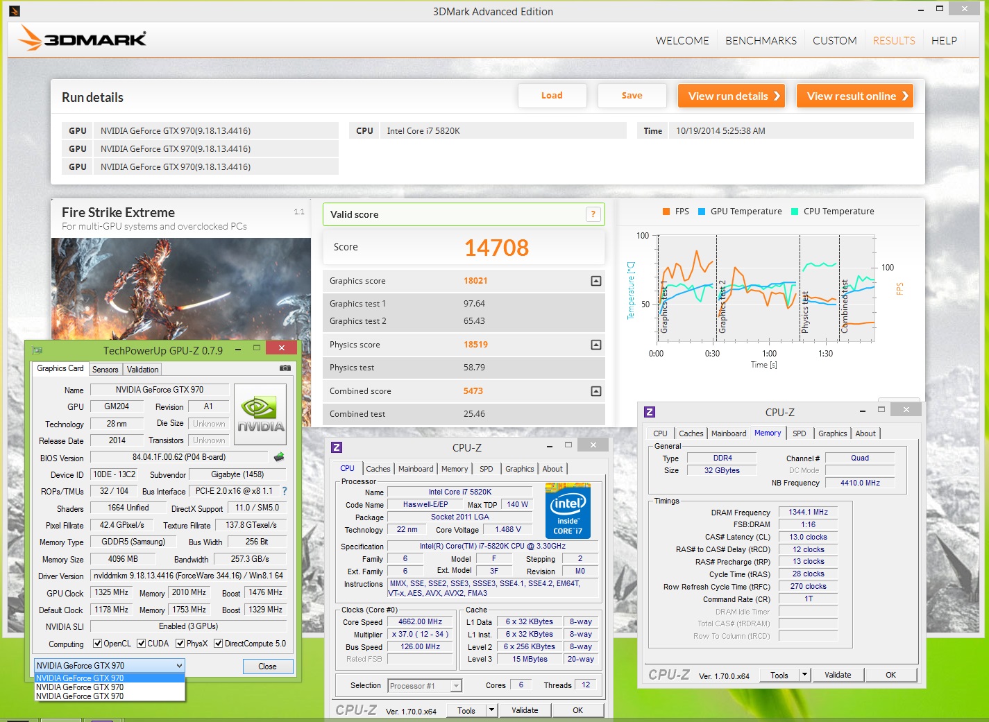Open the WELCOME section in 3DMark
989x722 pixels.
click(x=682, y=41)
